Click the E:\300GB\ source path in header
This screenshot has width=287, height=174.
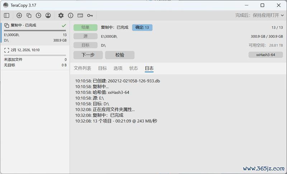[109, 36]
